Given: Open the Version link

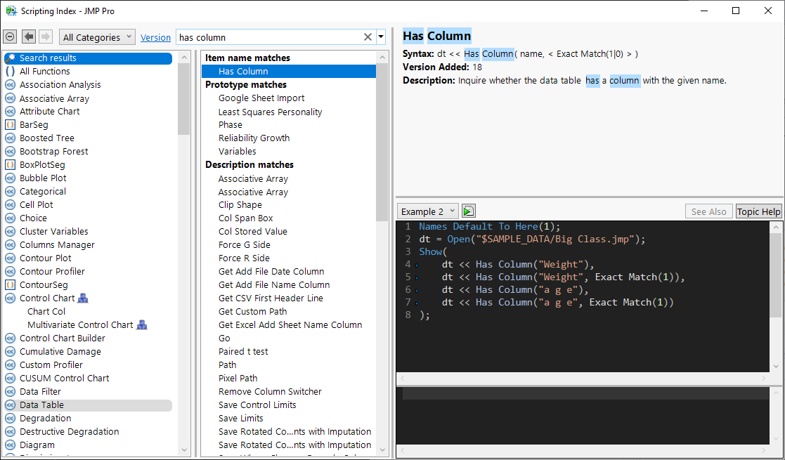Looking at the screenshot, I should (x=155, y=38).
